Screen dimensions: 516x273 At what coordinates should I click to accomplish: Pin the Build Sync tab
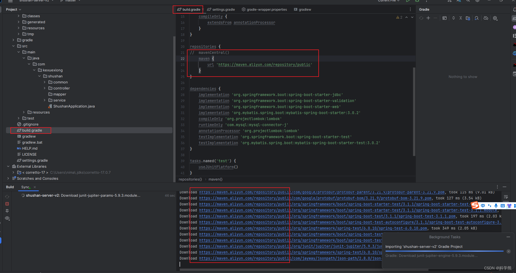(x=7, y=211)
